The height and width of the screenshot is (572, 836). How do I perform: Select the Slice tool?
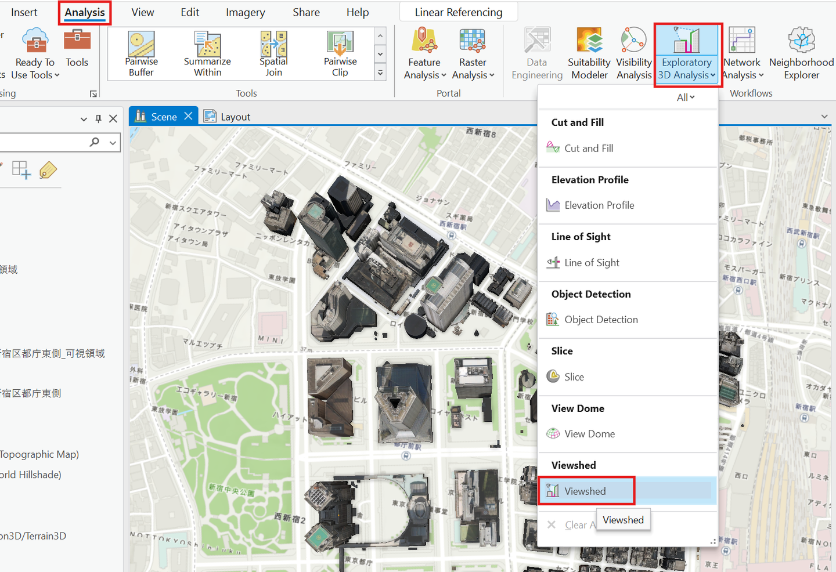pyautogui.click(x=628, y=376)
